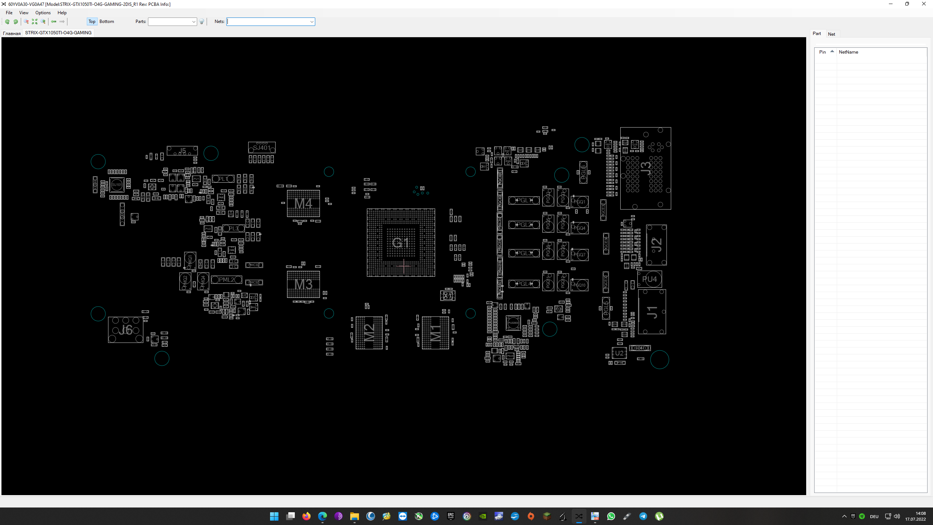Screen dimensions: 933x525
Task: Select the rotate counterclockwise toolbar icon
Action: 7,22
